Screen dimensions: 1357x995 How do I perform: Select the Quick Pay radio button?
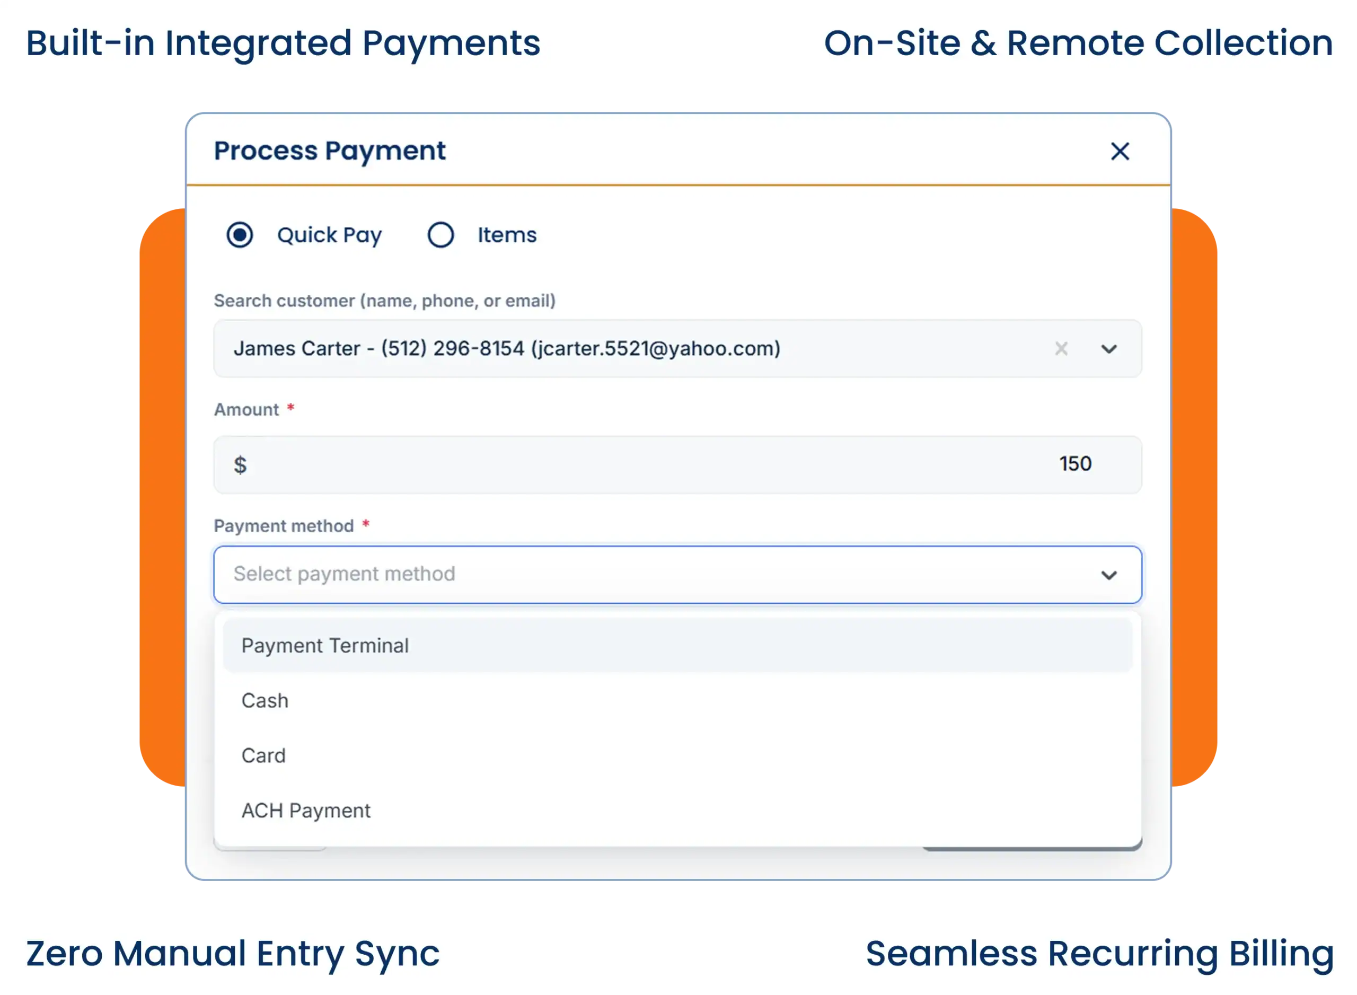click(240, 235)
